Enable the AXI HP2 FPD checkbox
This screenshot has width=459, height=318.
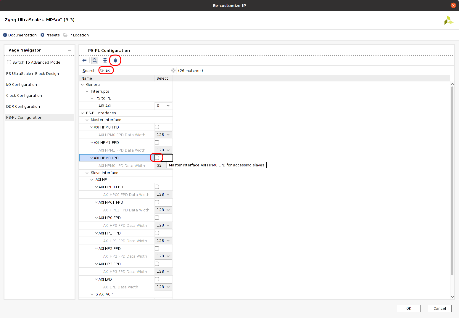[157, 248]
